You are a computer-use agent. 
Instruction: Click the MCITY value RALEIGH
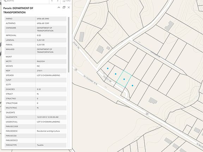(41, 61)
